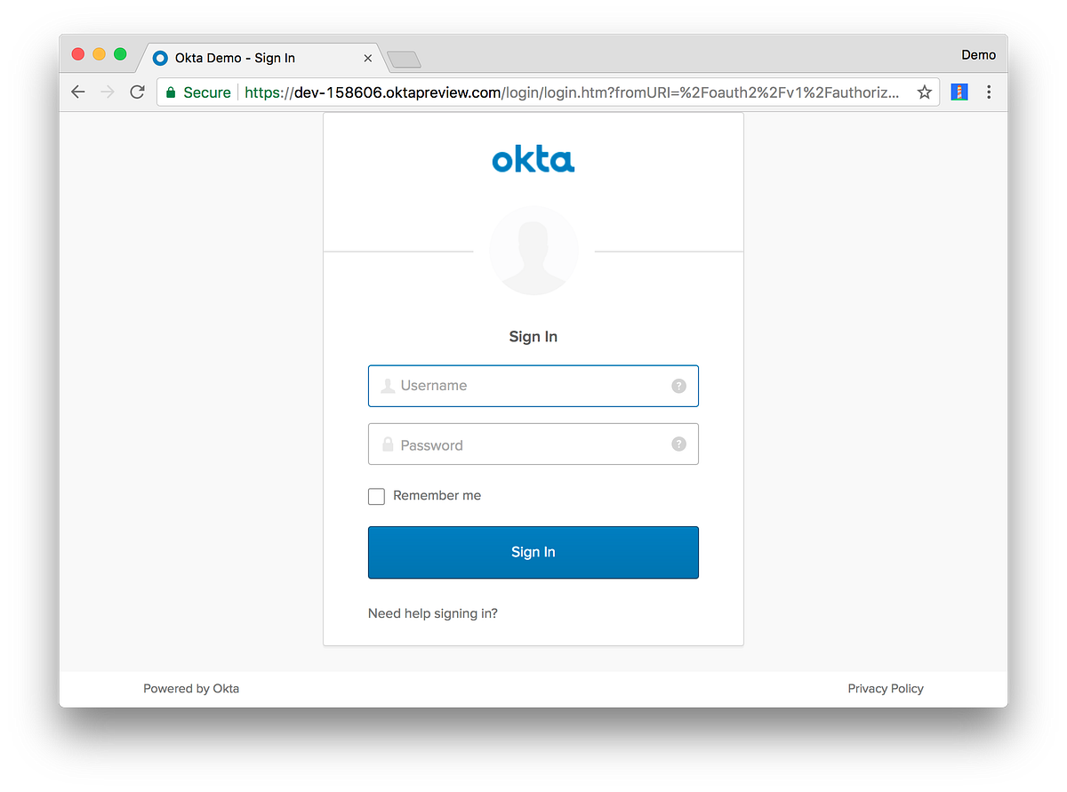Screen dimensions: 1067x792
Task: Click the red window close button
Action: coord(78,54)
